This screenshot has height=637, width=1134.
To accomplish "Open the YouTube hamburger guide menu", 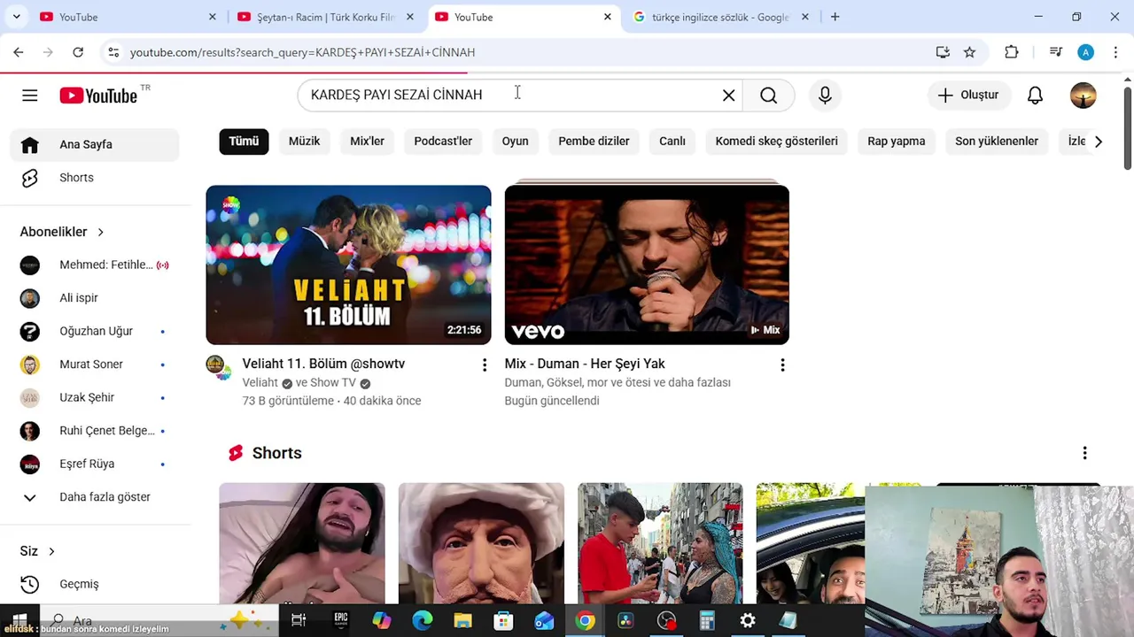I will (x=30, y=96).
